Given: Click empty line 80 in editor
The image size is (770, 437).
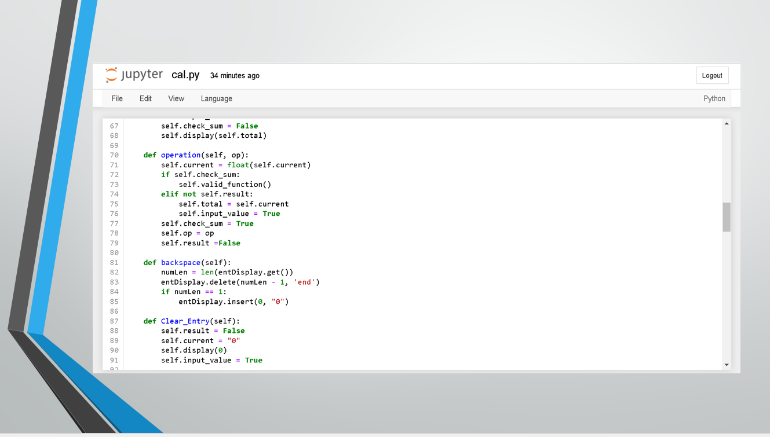Looking at the screenshot, I should [423, 253].
